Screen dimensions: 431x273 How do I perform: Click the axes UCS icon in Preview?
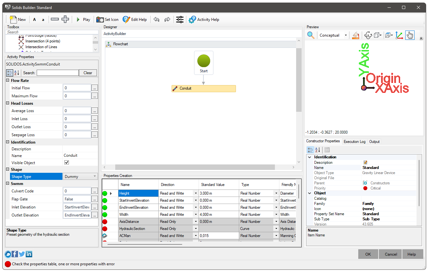[399, 35]
